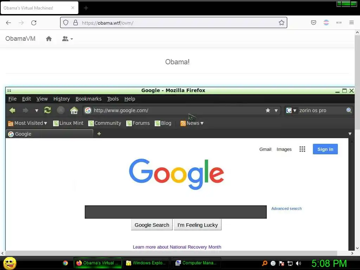
Task: Click the volume speaker tray icon
Action: pos(298,263)
